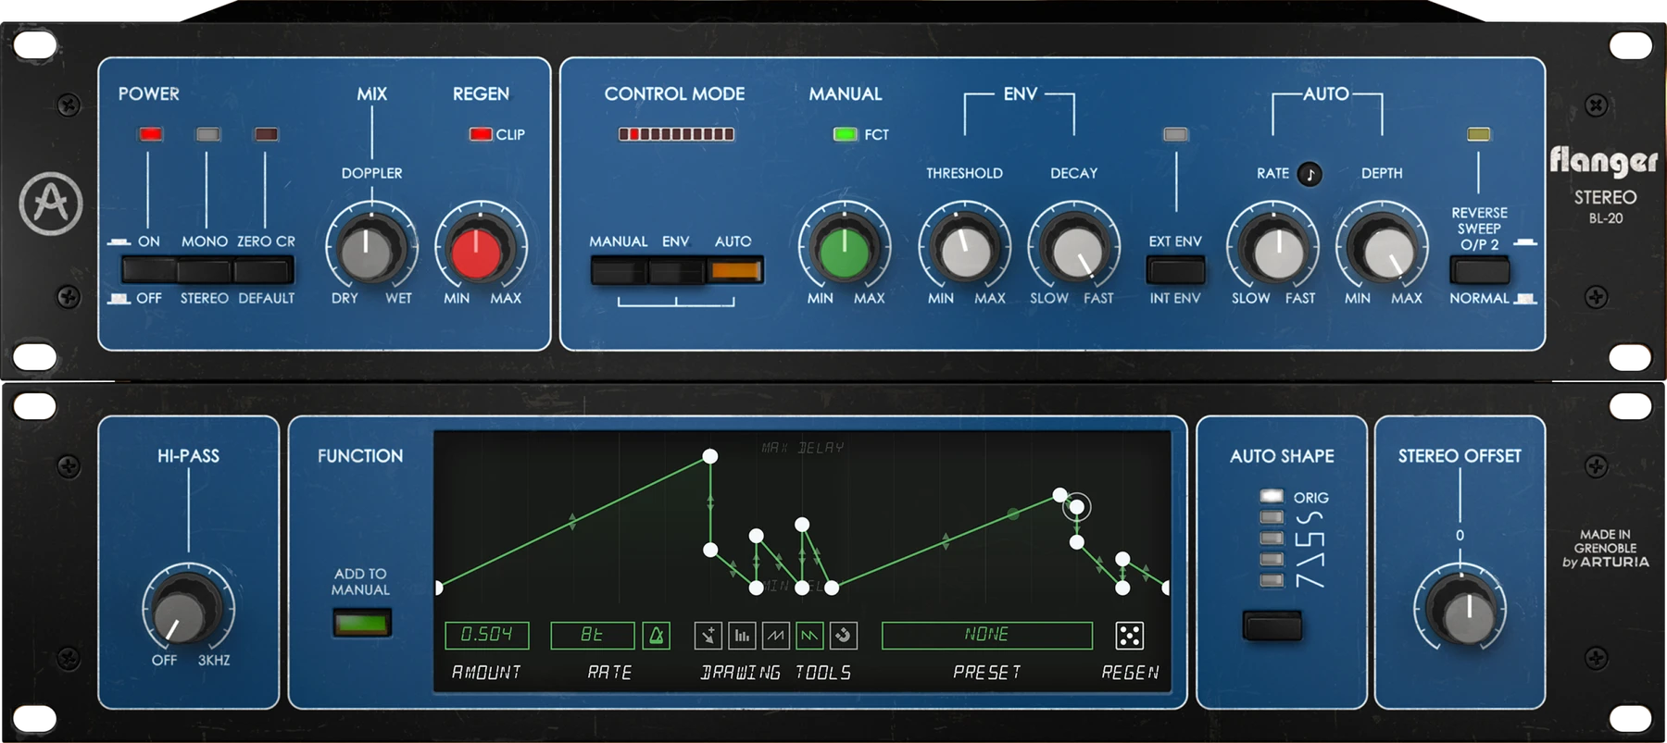Select the step bars drawing tool

(x=742, y=636)
